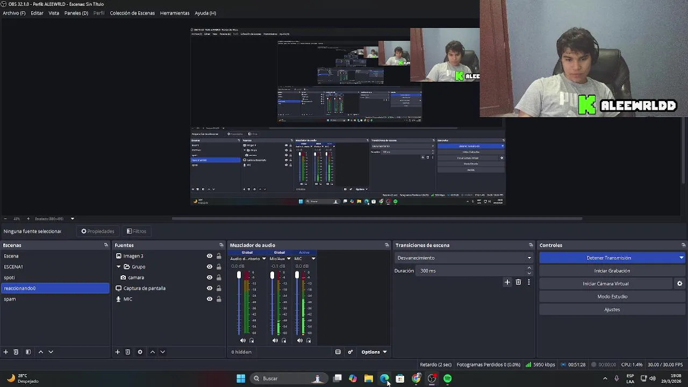Open virtual camera settings gear

[x=679, y=284]
